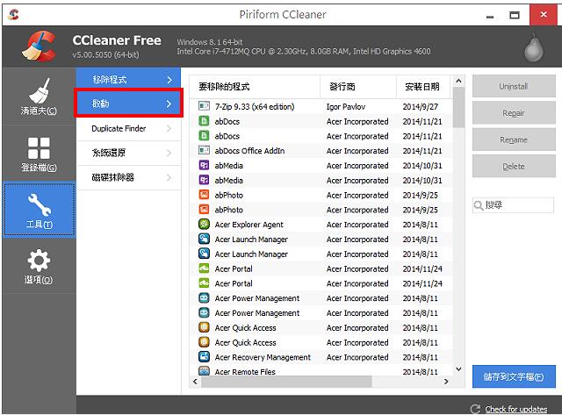Image resolution: width=562 pixels, height=415 pixels.
Task: Select the Acer Recovery Management row
Action: tap(321, 357)
